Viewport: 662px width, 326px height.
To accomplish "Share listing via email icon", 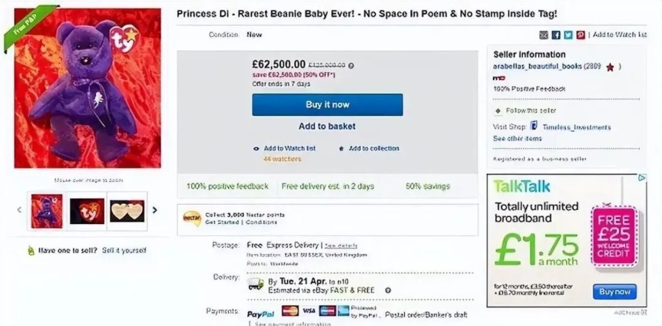I will pos(543,35).
